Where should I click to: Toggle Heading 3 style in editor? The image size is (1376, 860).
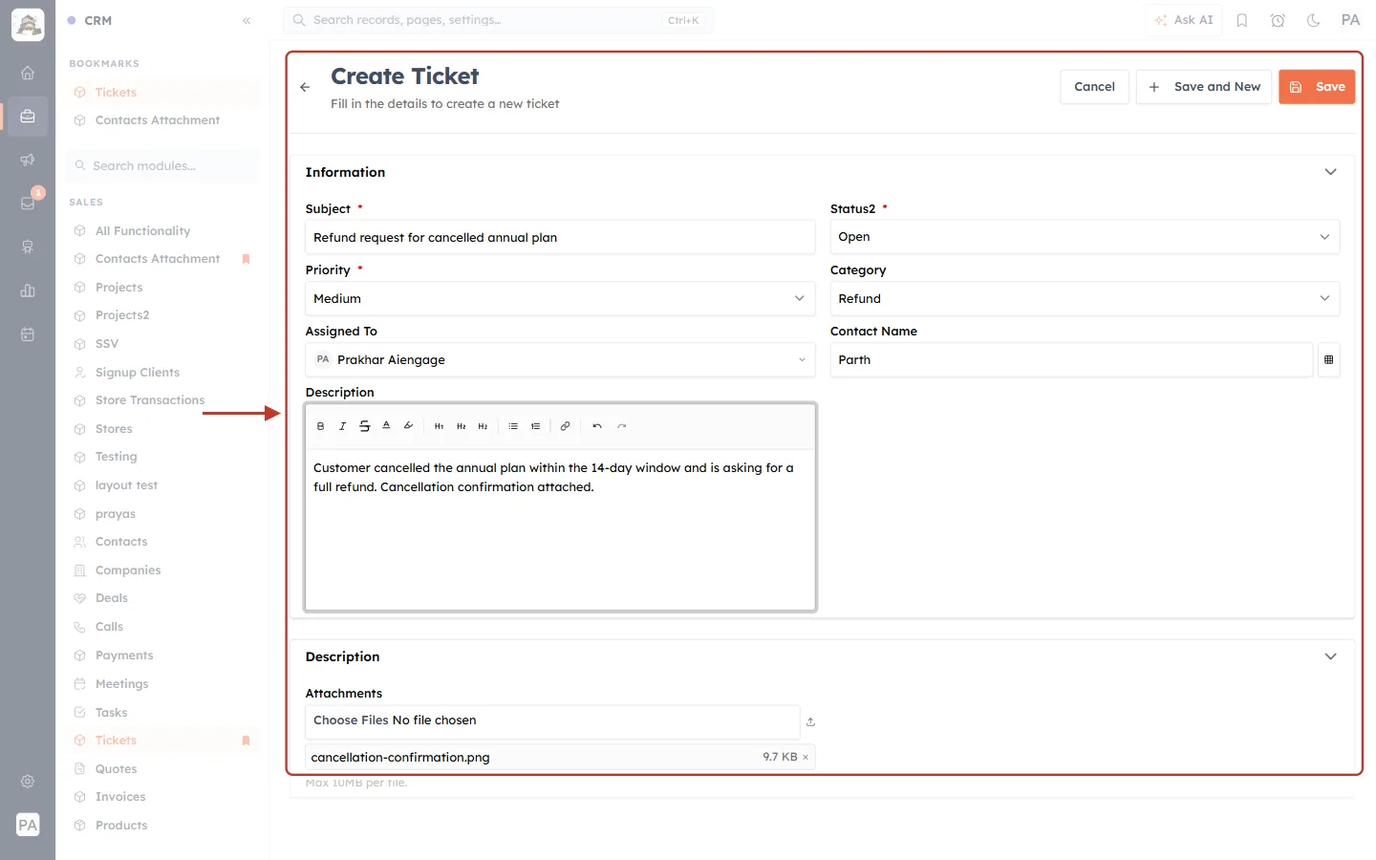pyautogui.click(x=483, y=426)
